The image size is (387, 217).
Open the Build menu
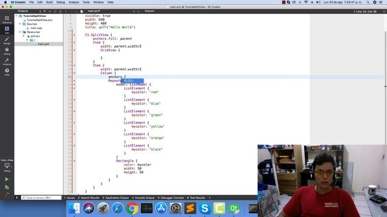click(50, 2)
